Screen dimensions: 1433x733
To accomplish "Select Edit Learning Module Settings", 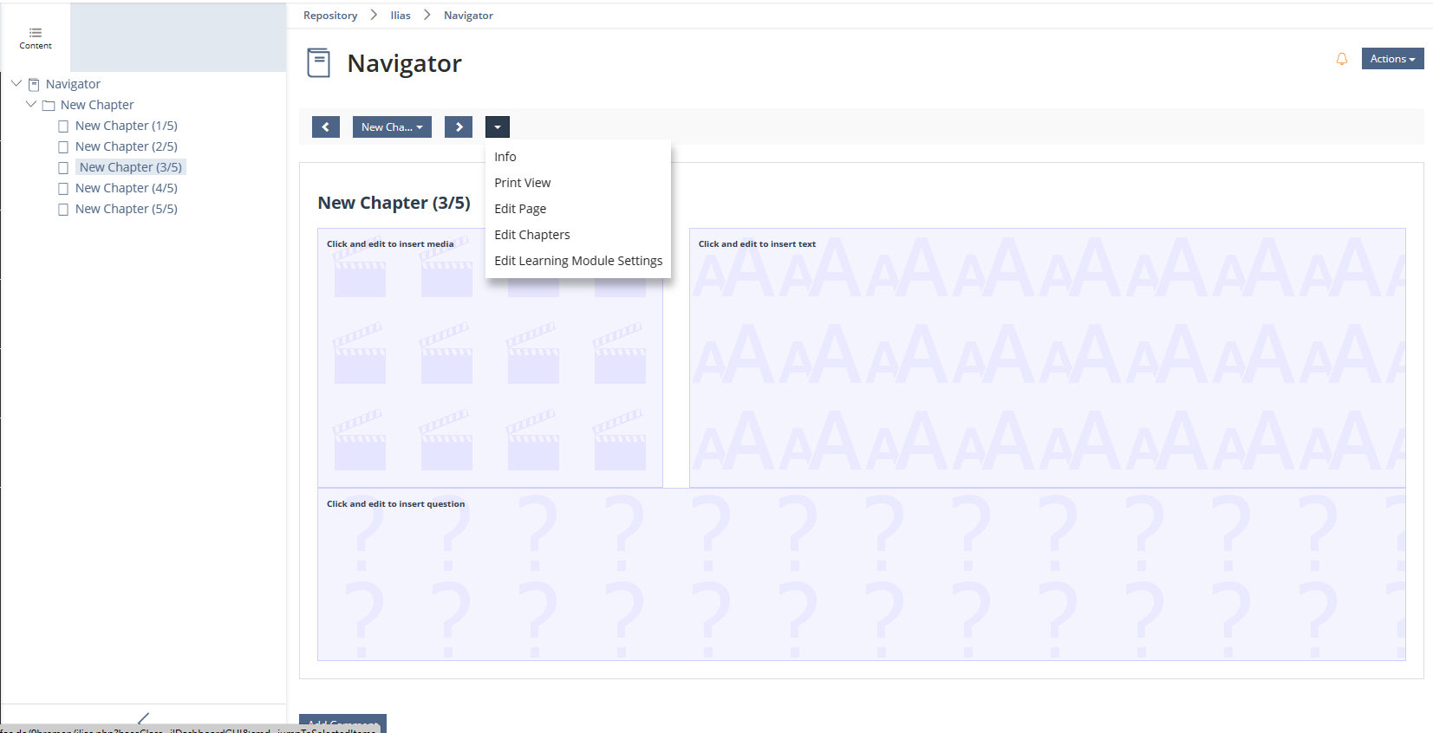I will [578, 261].
